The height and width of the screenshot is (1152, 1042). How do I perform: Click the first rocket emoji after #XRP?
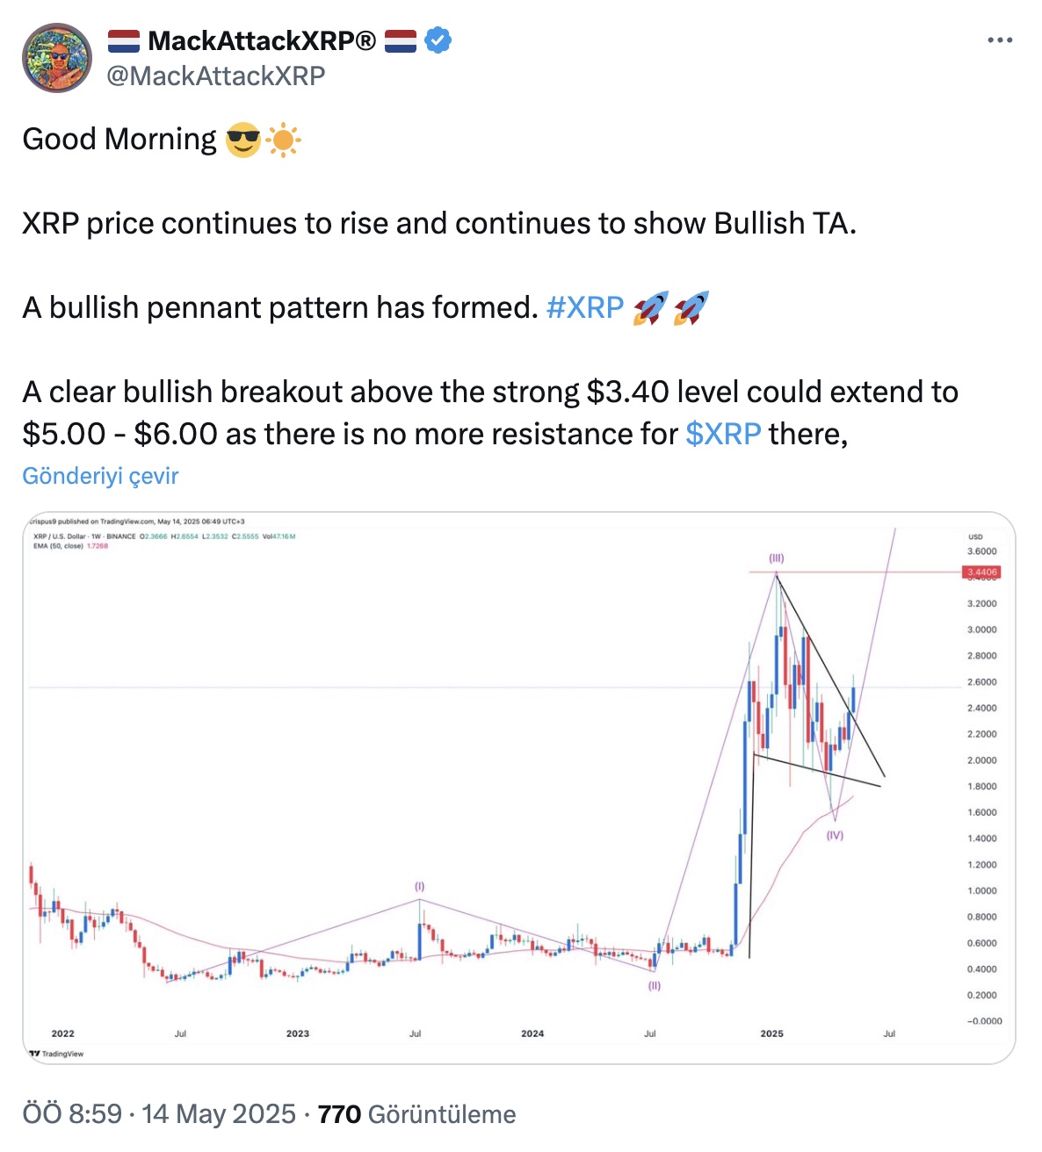pyautogui.click(x=651, y=308)
